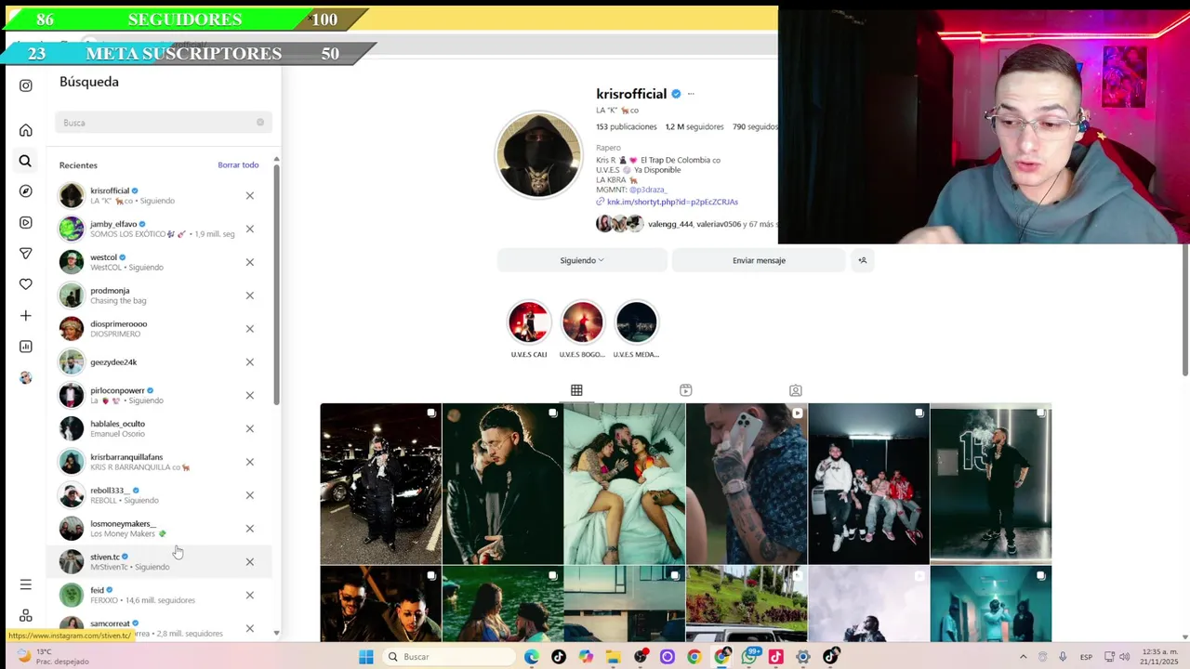Clear the search field with the x icon
Viewport: 1190px width, 669px height.
click(x=260, y=123)
